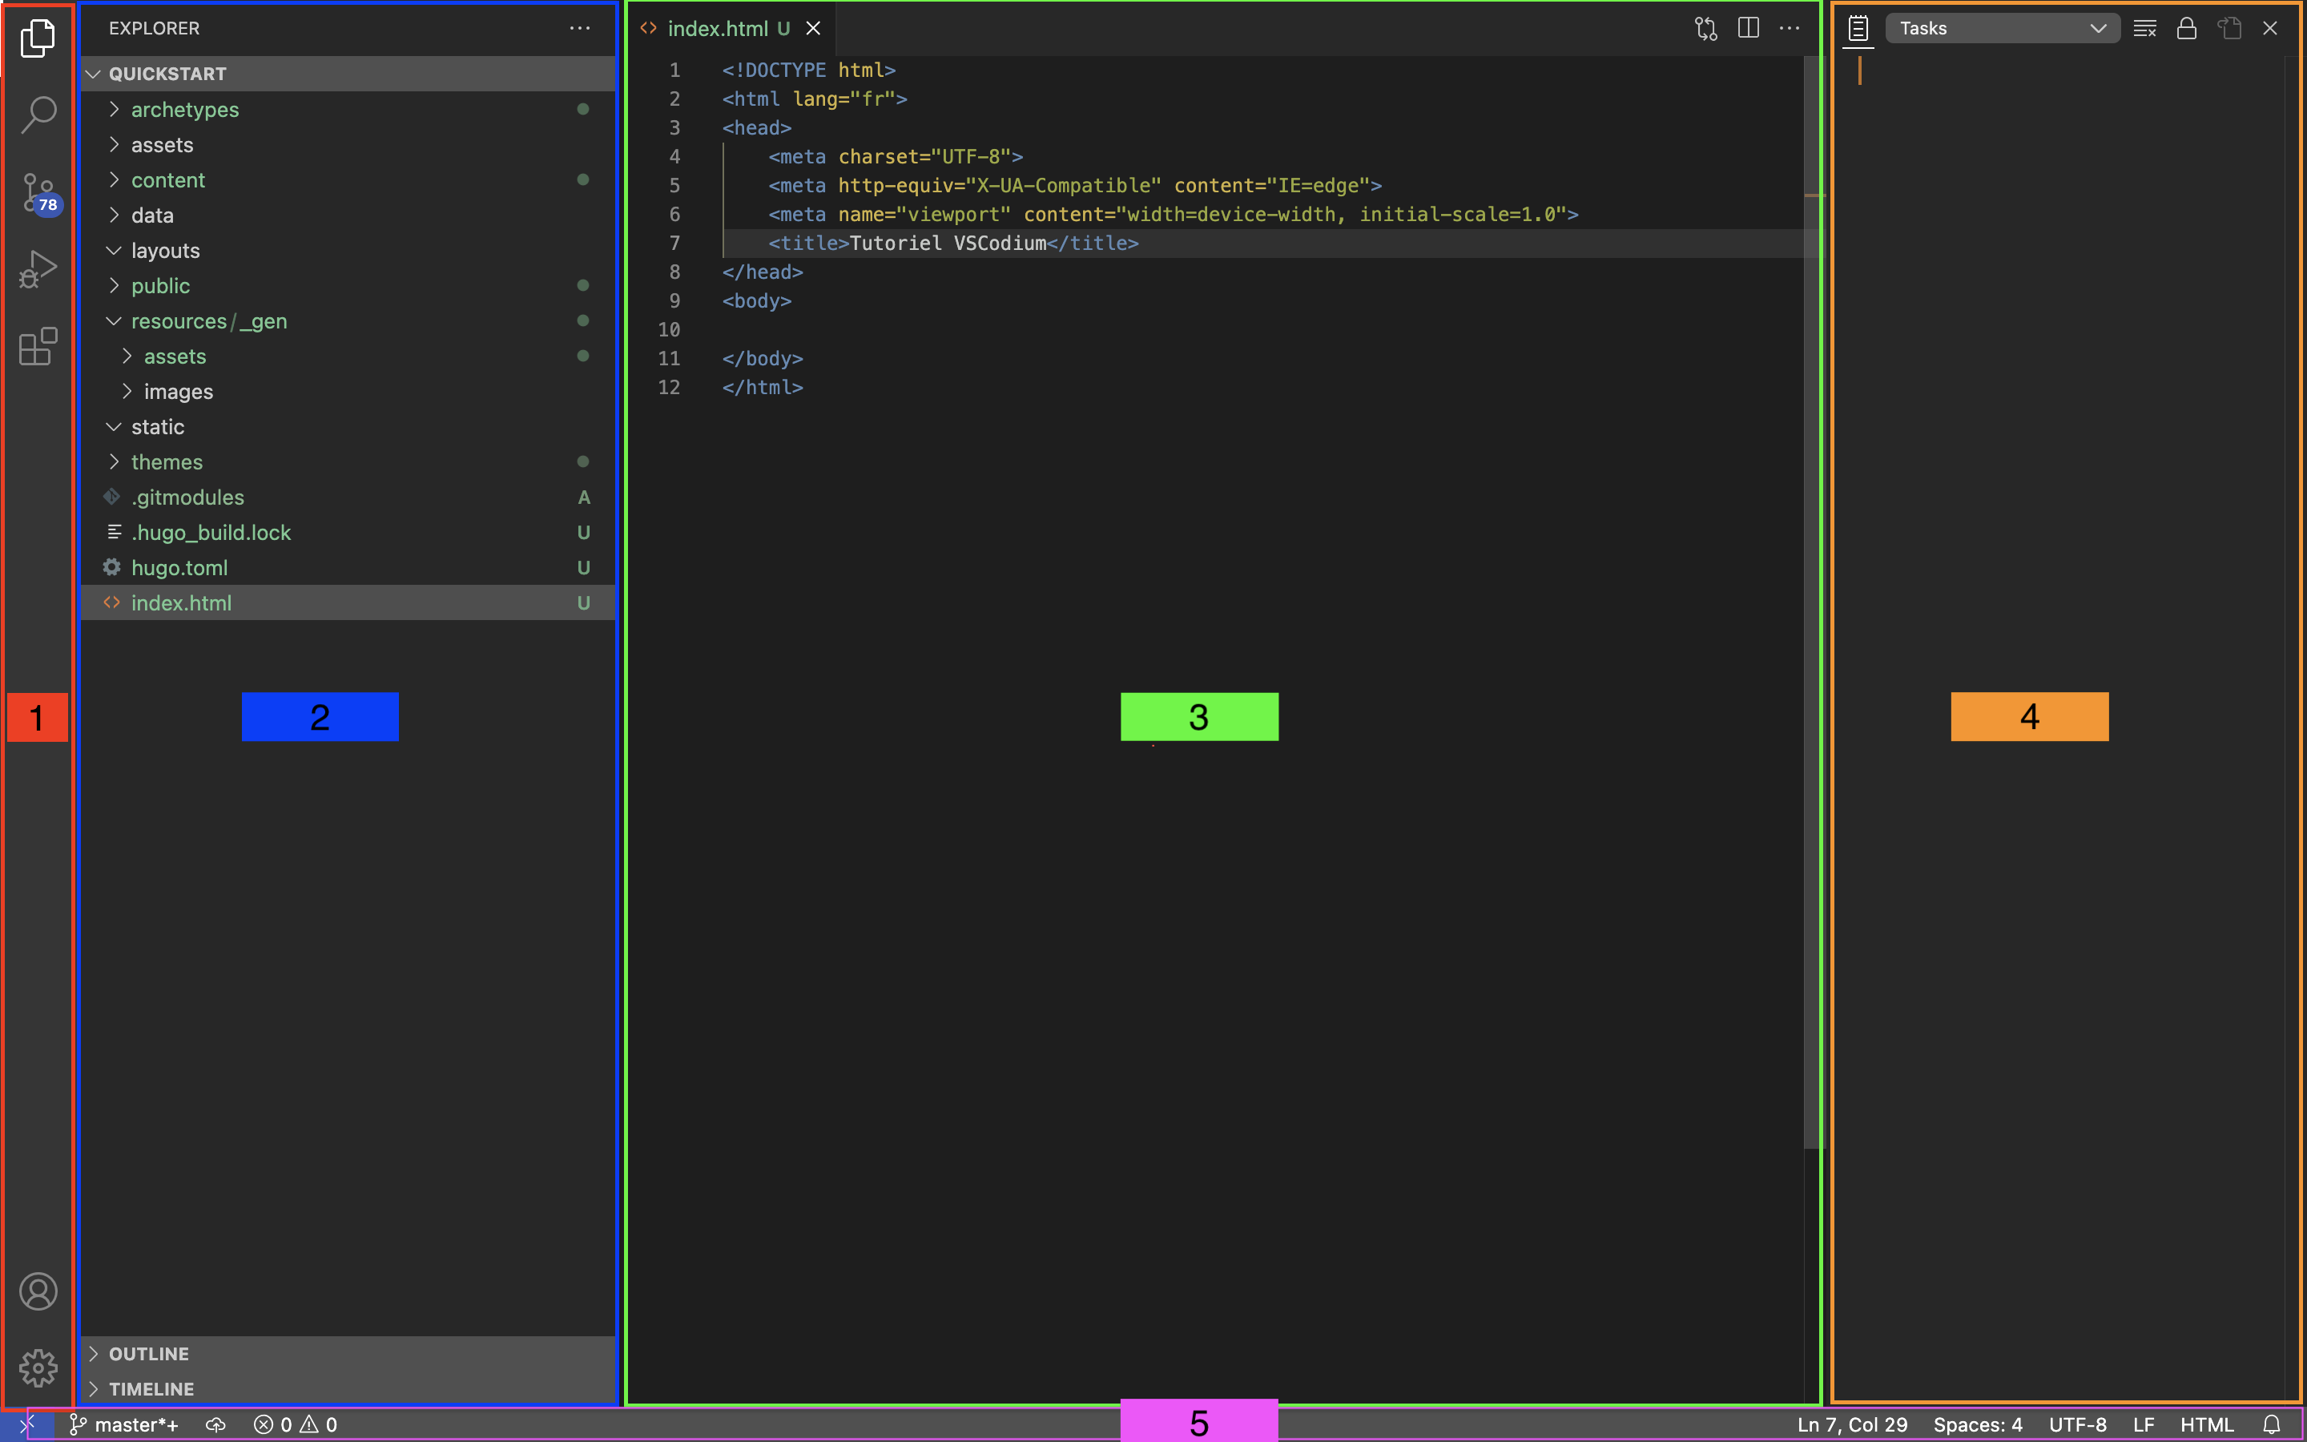This screenshot has height=1442, width=2307.
Task: Click the master*+ branch indicator
Action: click(x=124, y=1424)
